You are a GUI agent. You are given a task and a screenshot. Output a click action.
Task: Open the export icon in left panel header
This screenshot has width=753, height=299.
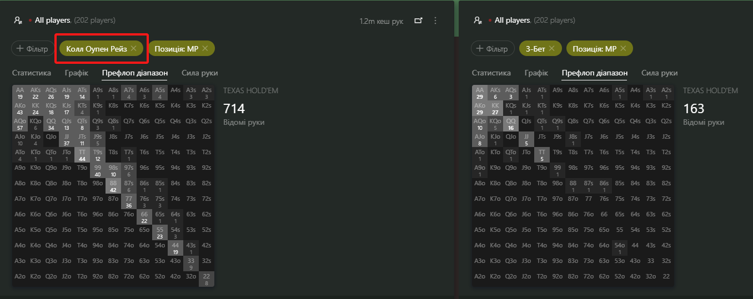(x=418, y=21)
